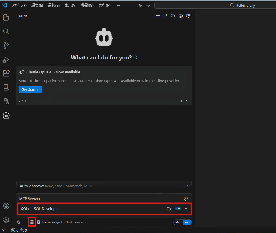Show previous announcement with left chevron
The image size is (276, 233).
click(182, 101)
